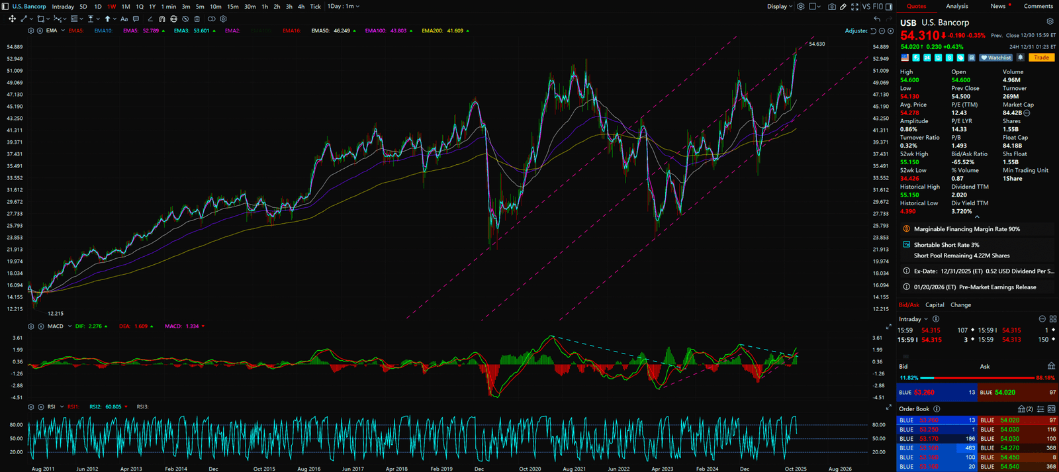Expand the Intraday dropdown in trades panel
The height and width of the screenshot is (472, 1059).
point(913,319)
